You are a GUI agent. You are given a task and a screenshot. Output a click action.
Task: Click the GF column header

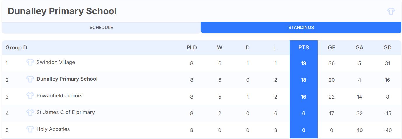[331, 48]
